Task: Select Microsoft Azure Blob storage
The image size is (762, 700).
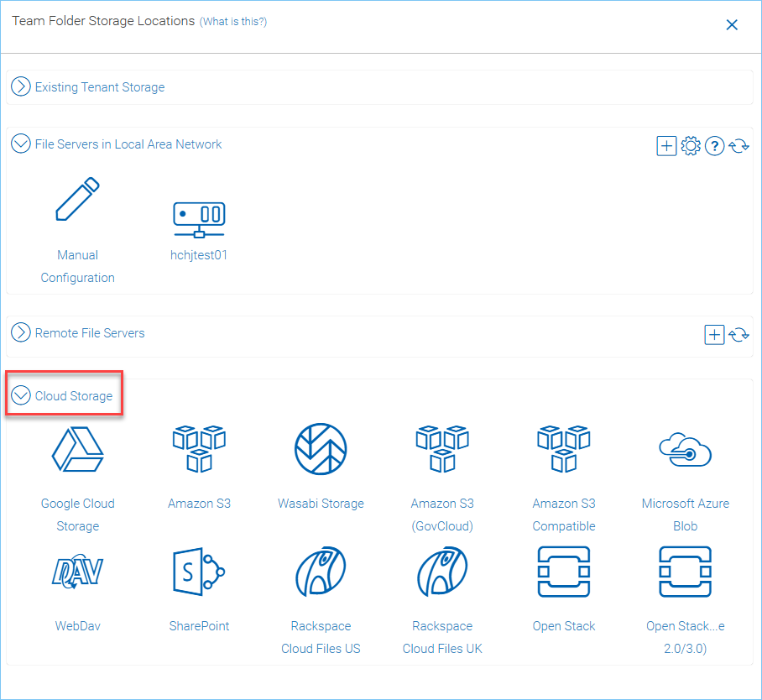Action: click(686, 450)
